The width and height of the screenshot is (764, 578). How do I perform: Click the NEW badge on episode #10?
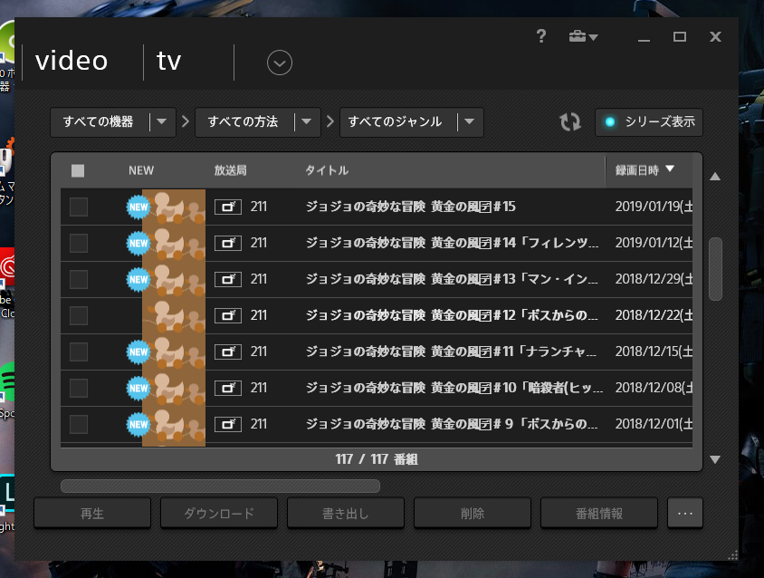tap(138, 389)
